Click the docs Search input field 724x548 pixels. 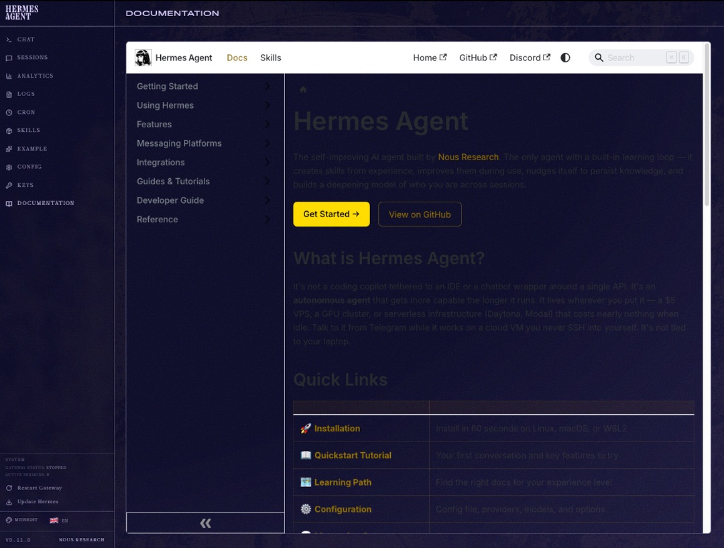point(633,58)
